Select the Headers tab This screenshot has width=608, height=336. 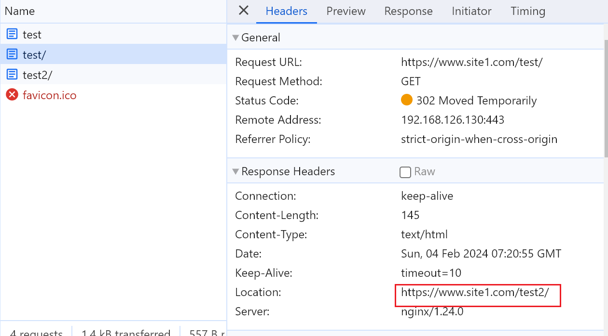pyautogui.click(x=286, y=11)
